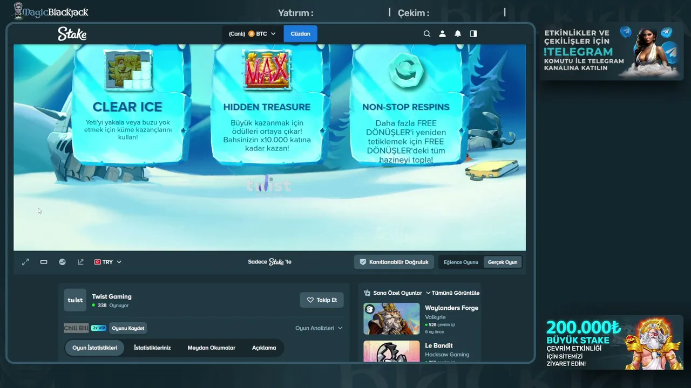Click the Yatırım label in header
The width and height of the screenshot is (691, 388).
coord(296,13)
